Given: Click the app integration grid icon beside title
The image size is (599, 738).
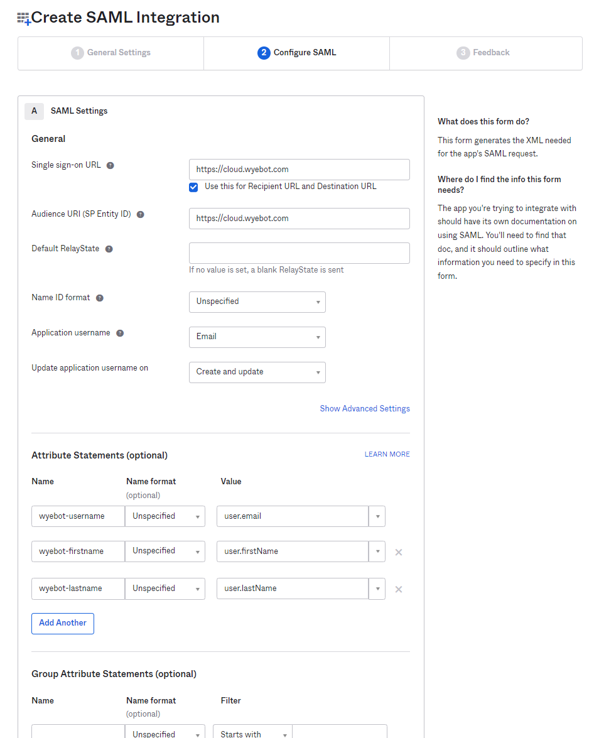Looking at the screenshot, I should tap(23, 18).
